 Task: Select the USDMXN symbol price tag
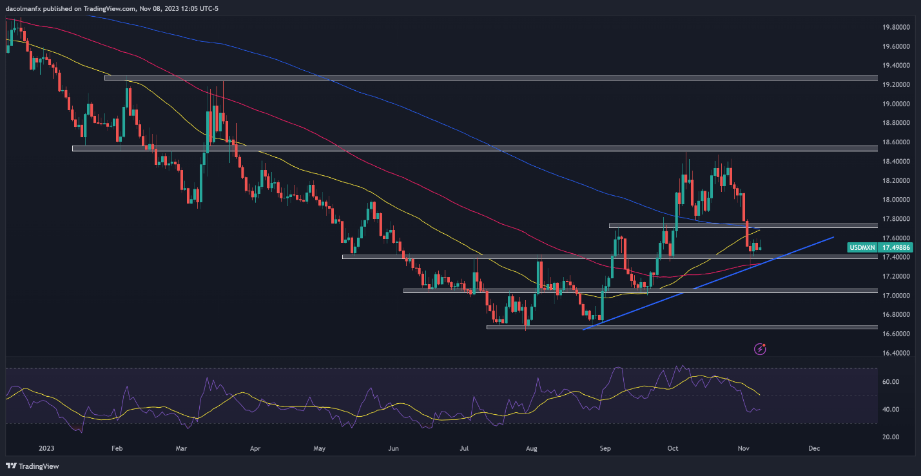[862, 247]
